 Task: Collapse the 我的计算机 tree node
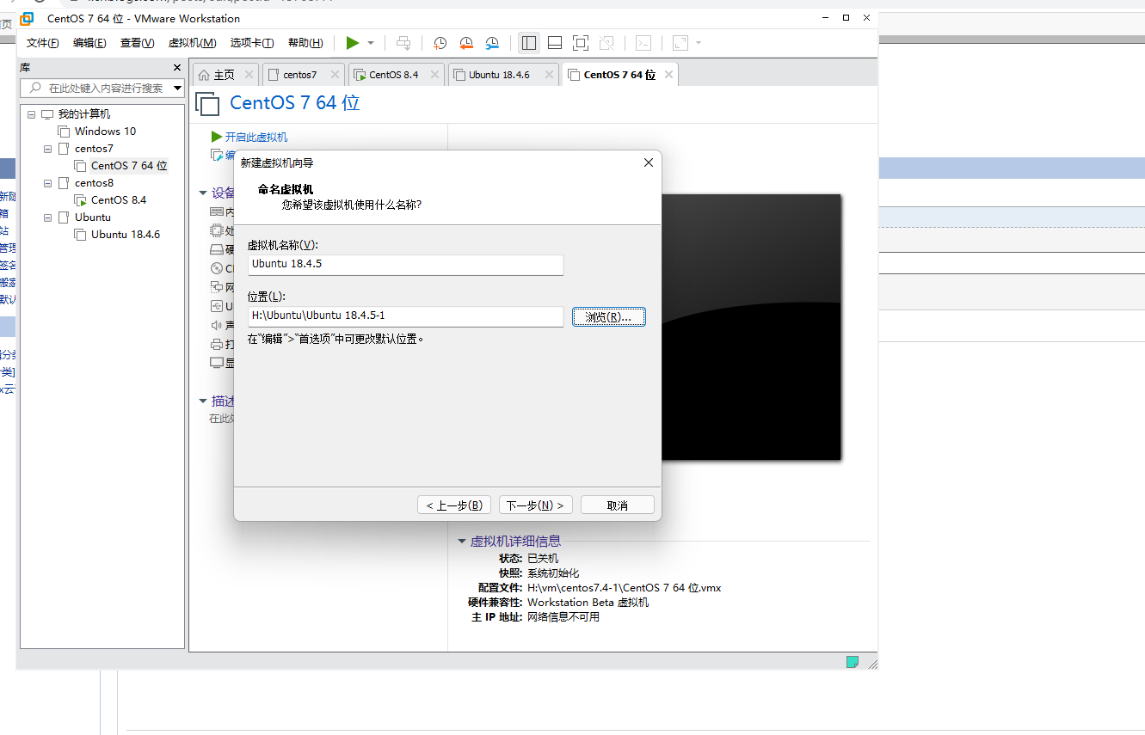click(x=32, y=114)
